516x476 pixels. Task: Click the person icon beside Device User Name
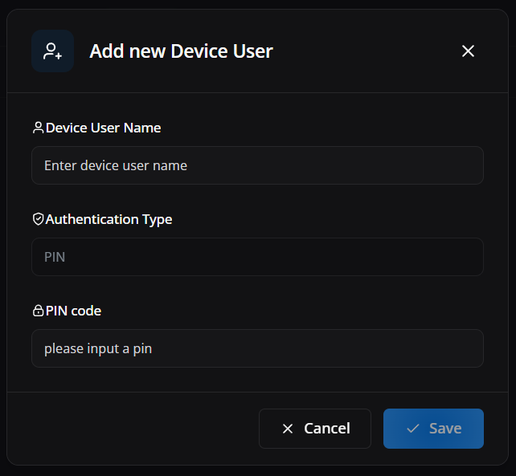point(38,128)
